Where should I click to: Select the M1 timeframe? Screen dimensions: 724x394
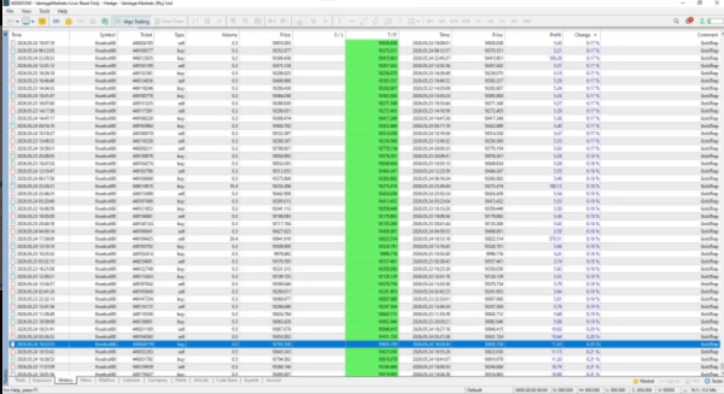click(x=431, y=21)
